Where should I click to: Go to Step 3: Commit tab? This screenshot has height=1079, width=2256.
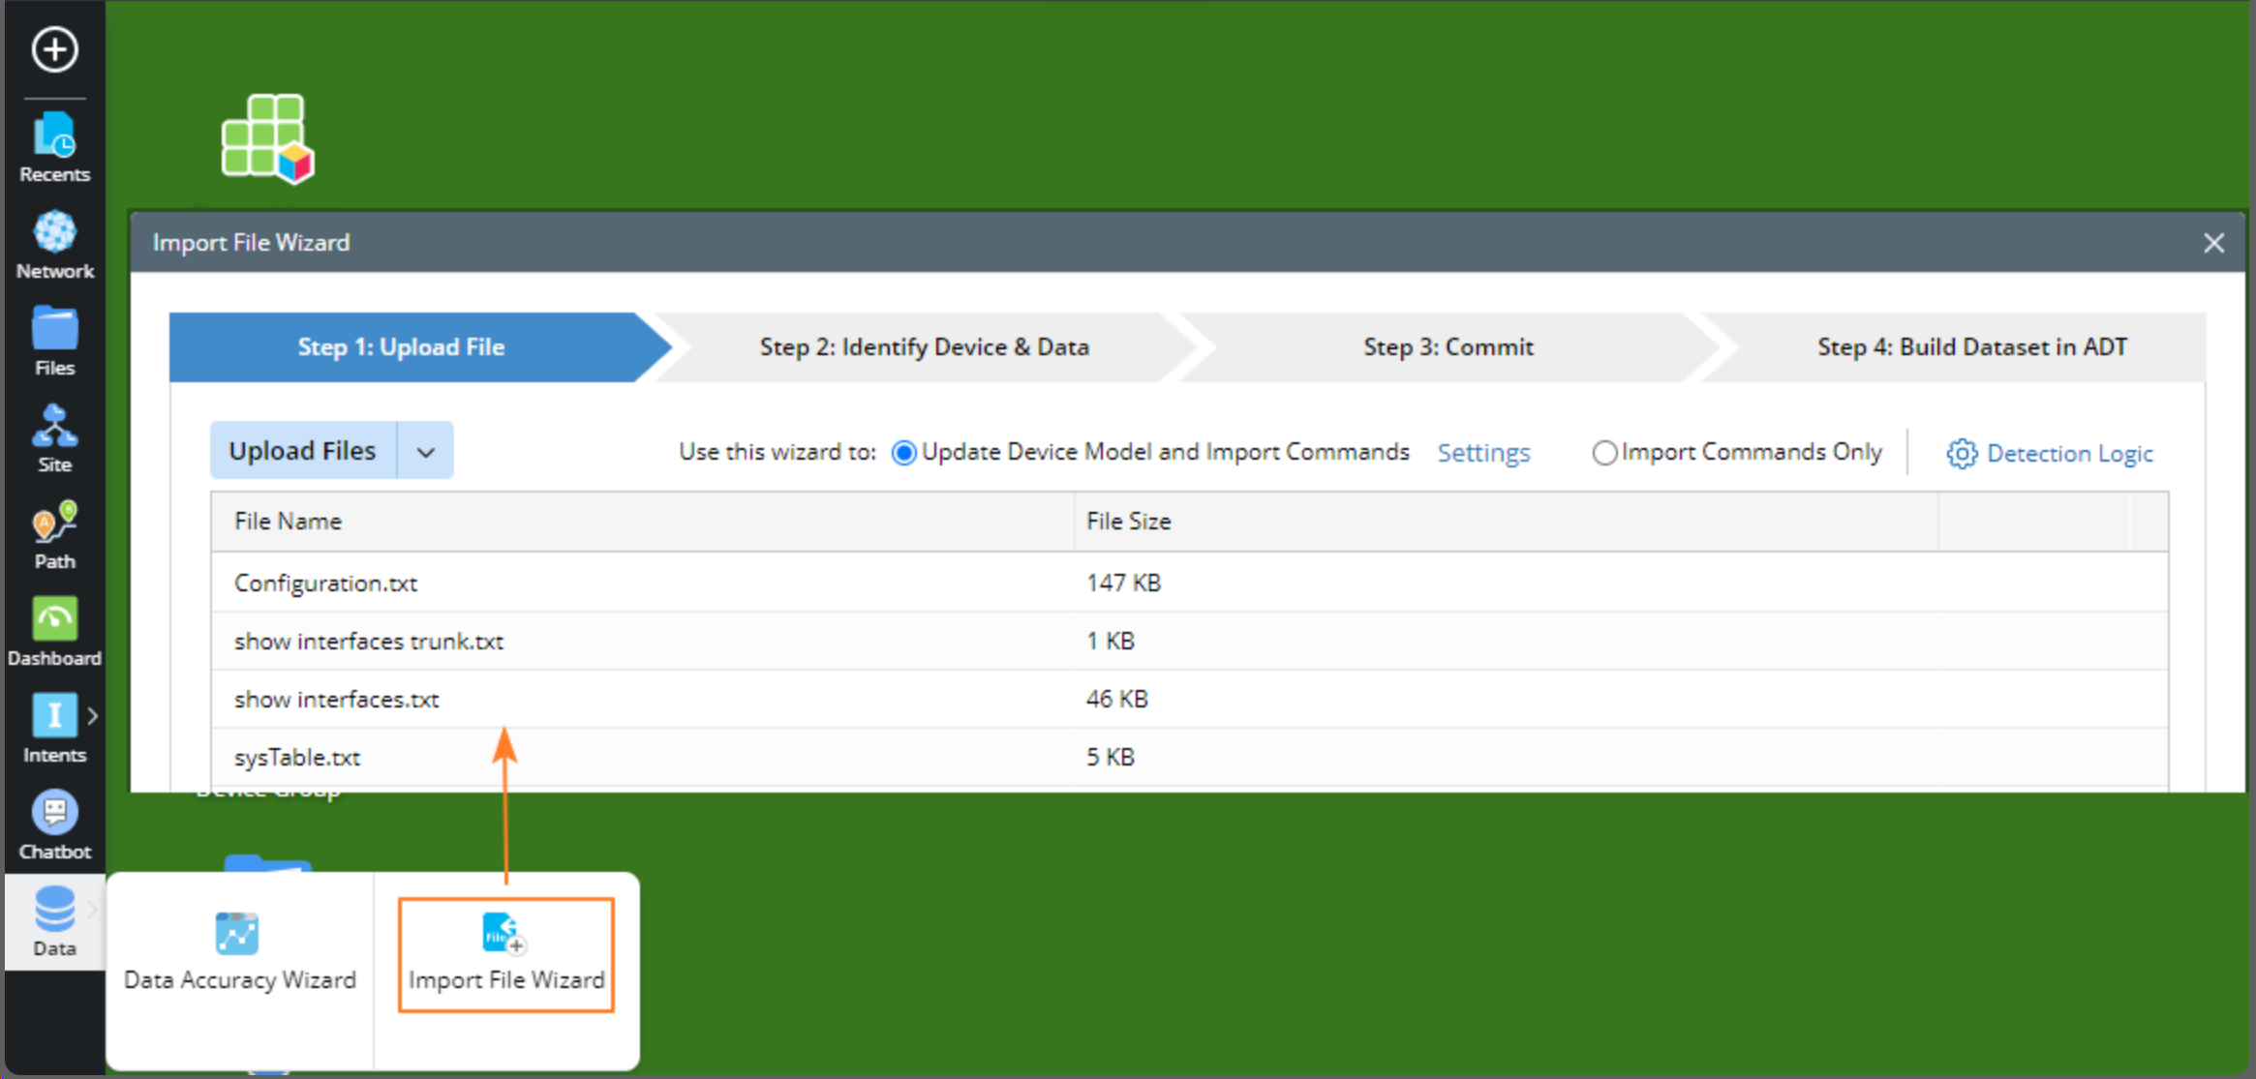pyautogui.click(x=1448, y=347)
